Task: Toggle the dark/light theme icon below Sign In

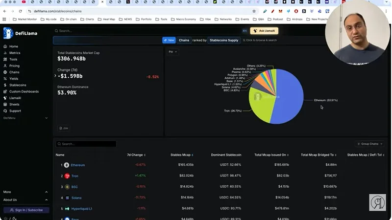Action: point(15,218)
